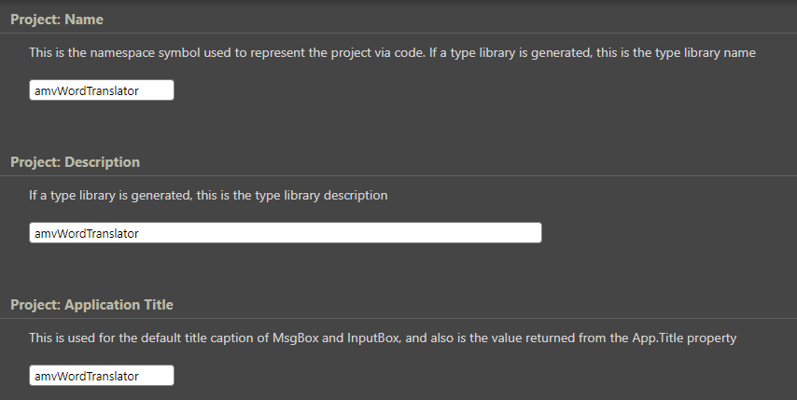
Task: Select the "Project: Name" section heading
Action: tap(57, 19)
